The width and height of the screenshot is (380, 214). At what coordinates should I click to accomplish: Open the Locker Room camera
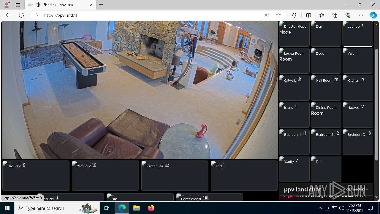pos(294,61)
